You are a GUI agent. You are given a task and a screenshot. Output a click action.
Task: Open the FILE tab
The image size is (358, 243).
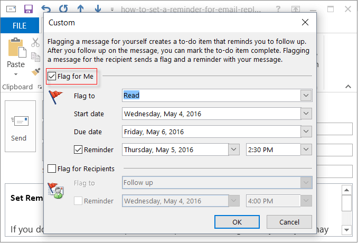20,25
